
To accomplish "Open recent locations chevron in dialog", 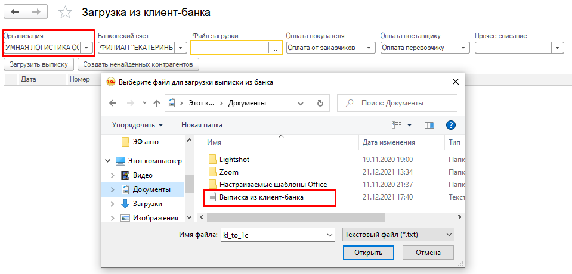I will pyautogui.click(x=144, y=103).
